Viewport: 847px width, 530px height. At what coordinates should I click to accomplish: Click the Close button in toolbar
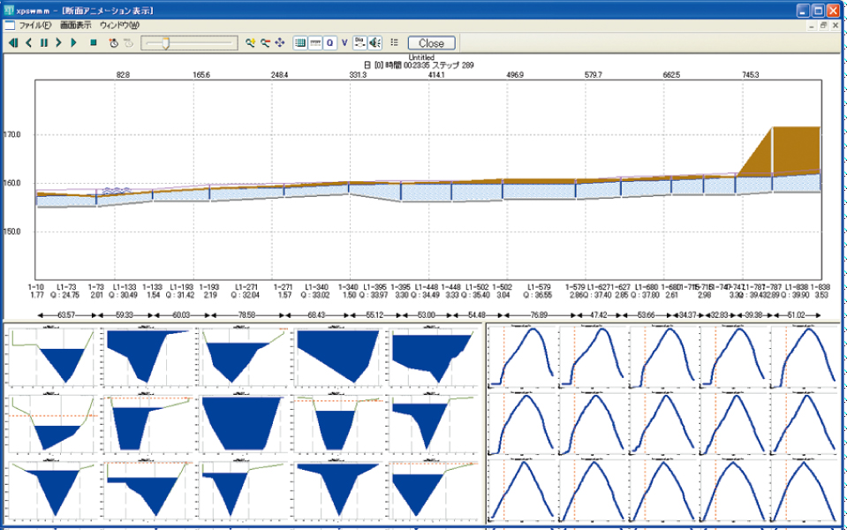[431, 42]
